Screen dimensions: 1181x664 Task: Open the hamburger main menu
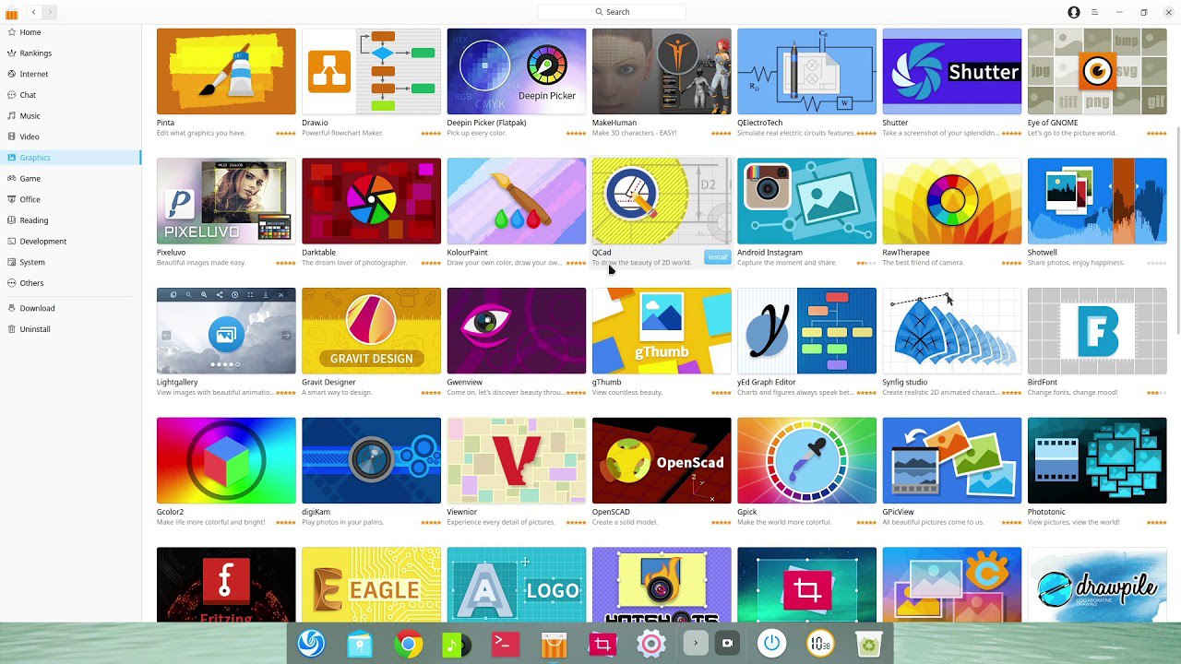tap(1095, 12)
